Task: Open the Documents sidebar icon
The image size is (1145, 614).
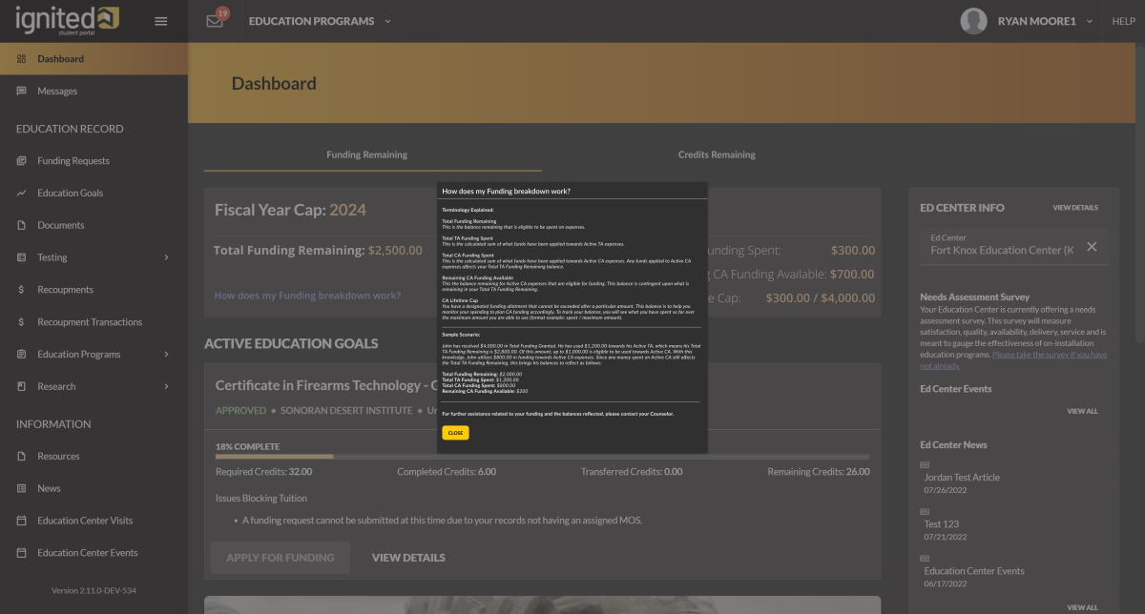Action: pos(21,226)
